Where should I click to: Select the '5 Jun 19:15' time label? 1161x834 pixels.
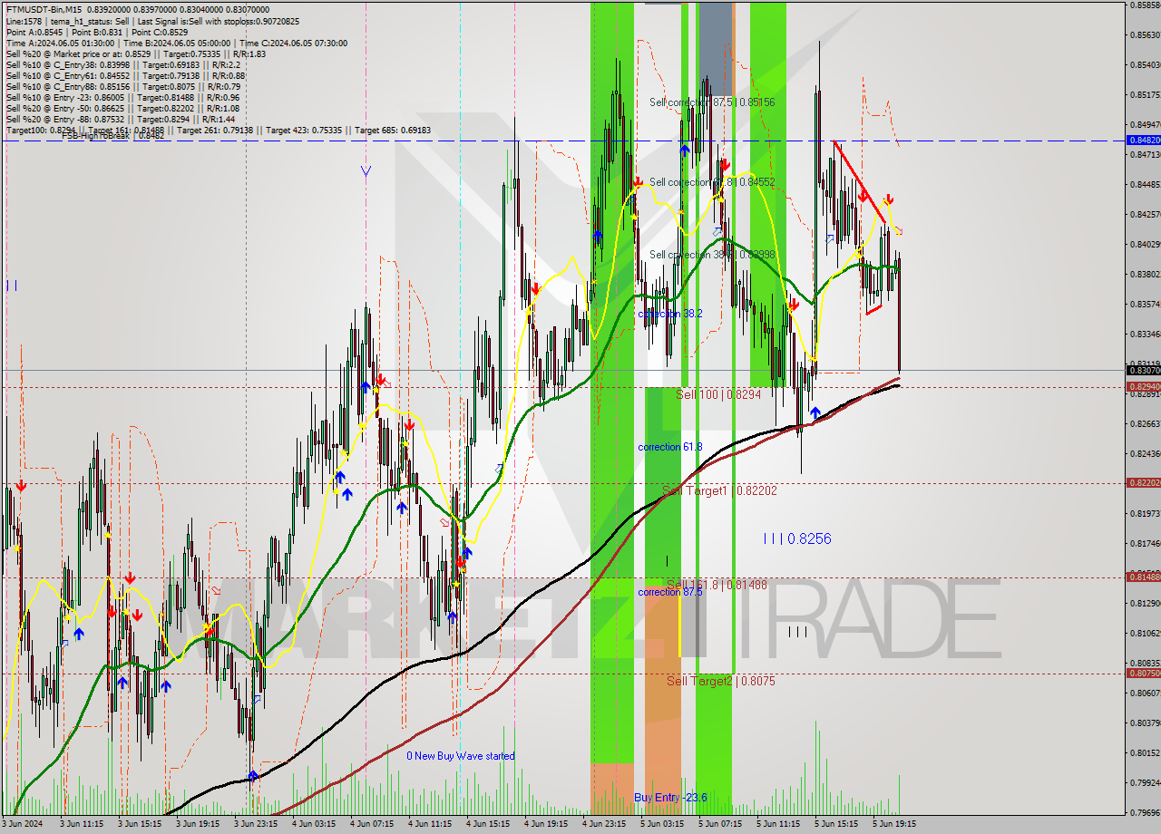896,825
